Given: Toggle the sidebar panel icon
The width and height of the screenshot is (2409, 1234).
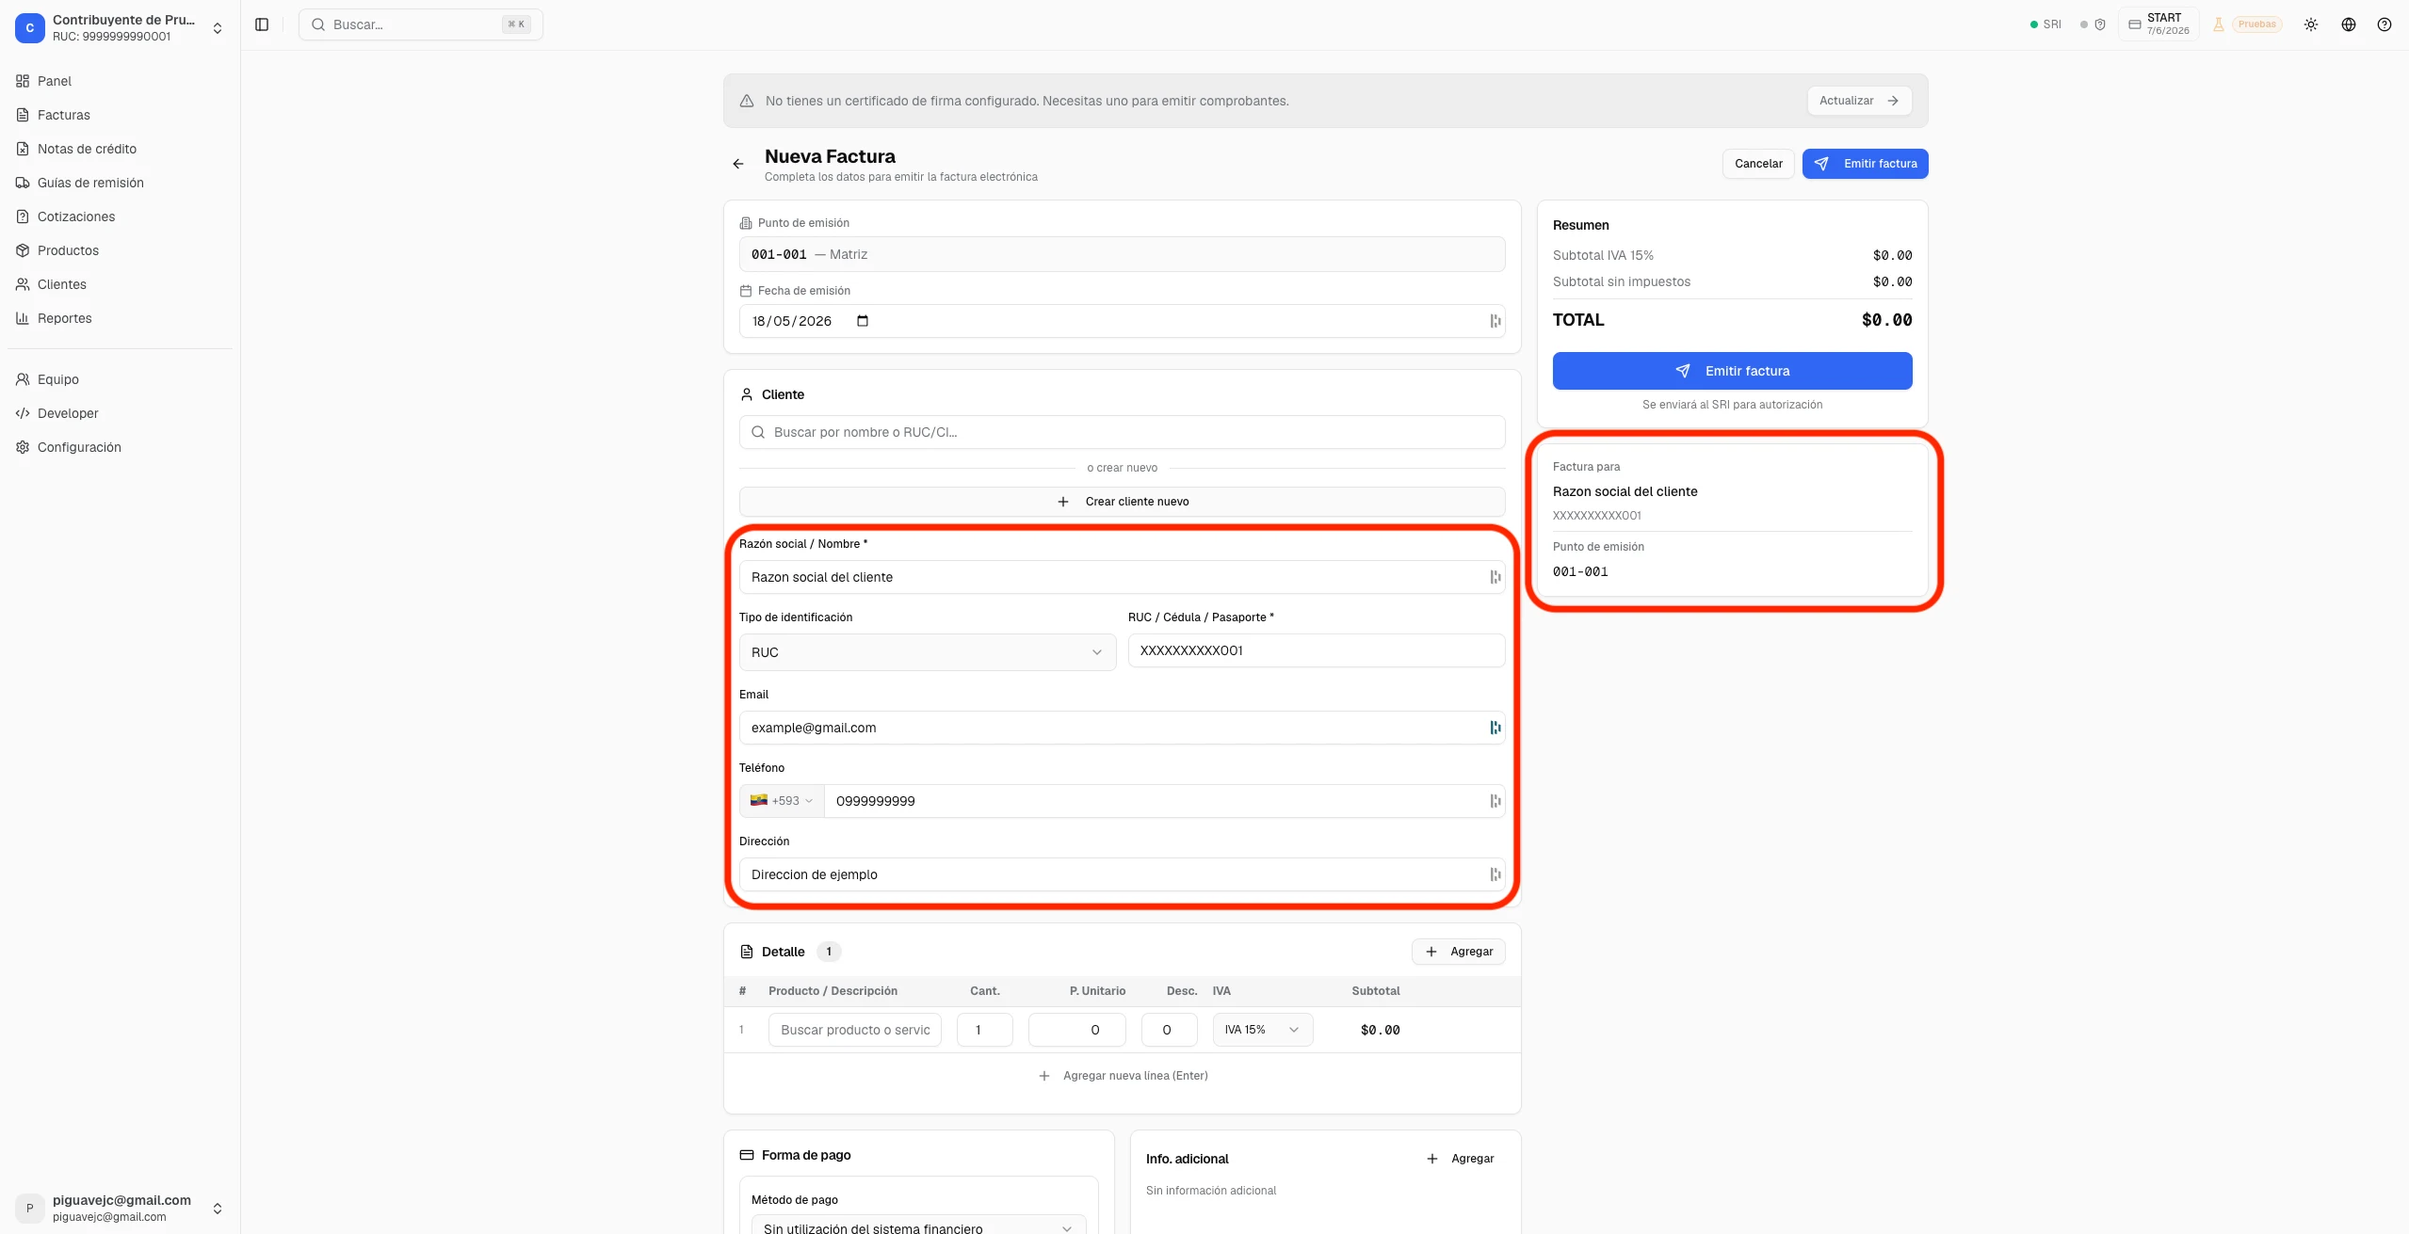Looking at the screenshot, I should 262,24.
